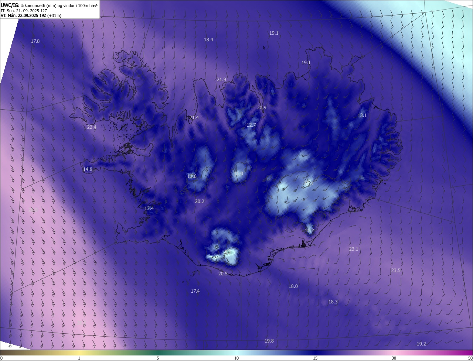Click the 21.4 value label
The image size is (473, 361).
coord(194,118)
